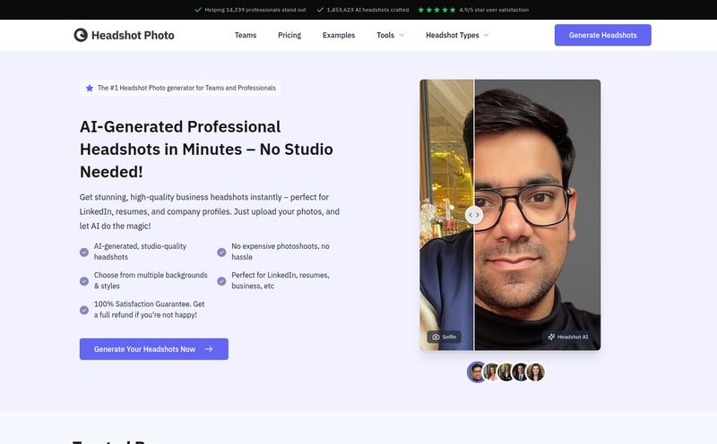Select the second avatar thumbnail
The image size is (717, 444).
click(x=491, y=371)
